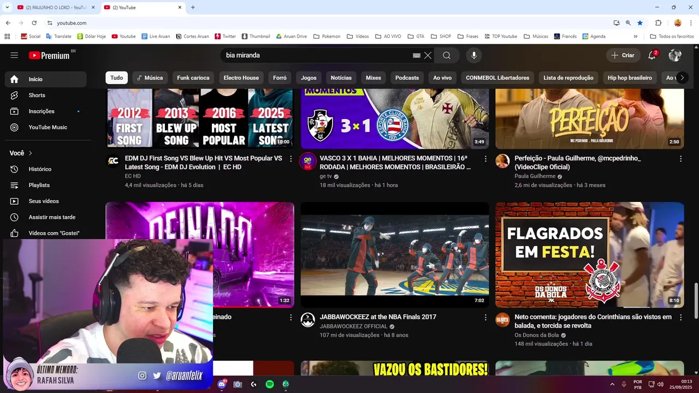Open YouTube notifications bell

coord(652,55)
